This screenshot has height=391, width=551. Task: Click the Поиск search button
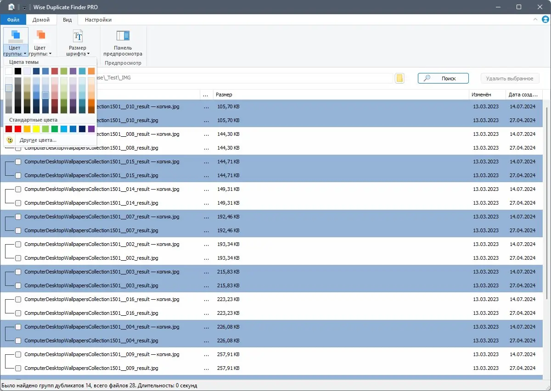click(x=443, y=78)
